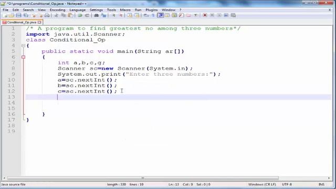Open the ? help menu
Screen dimensions: 336x189
(181, 10)
